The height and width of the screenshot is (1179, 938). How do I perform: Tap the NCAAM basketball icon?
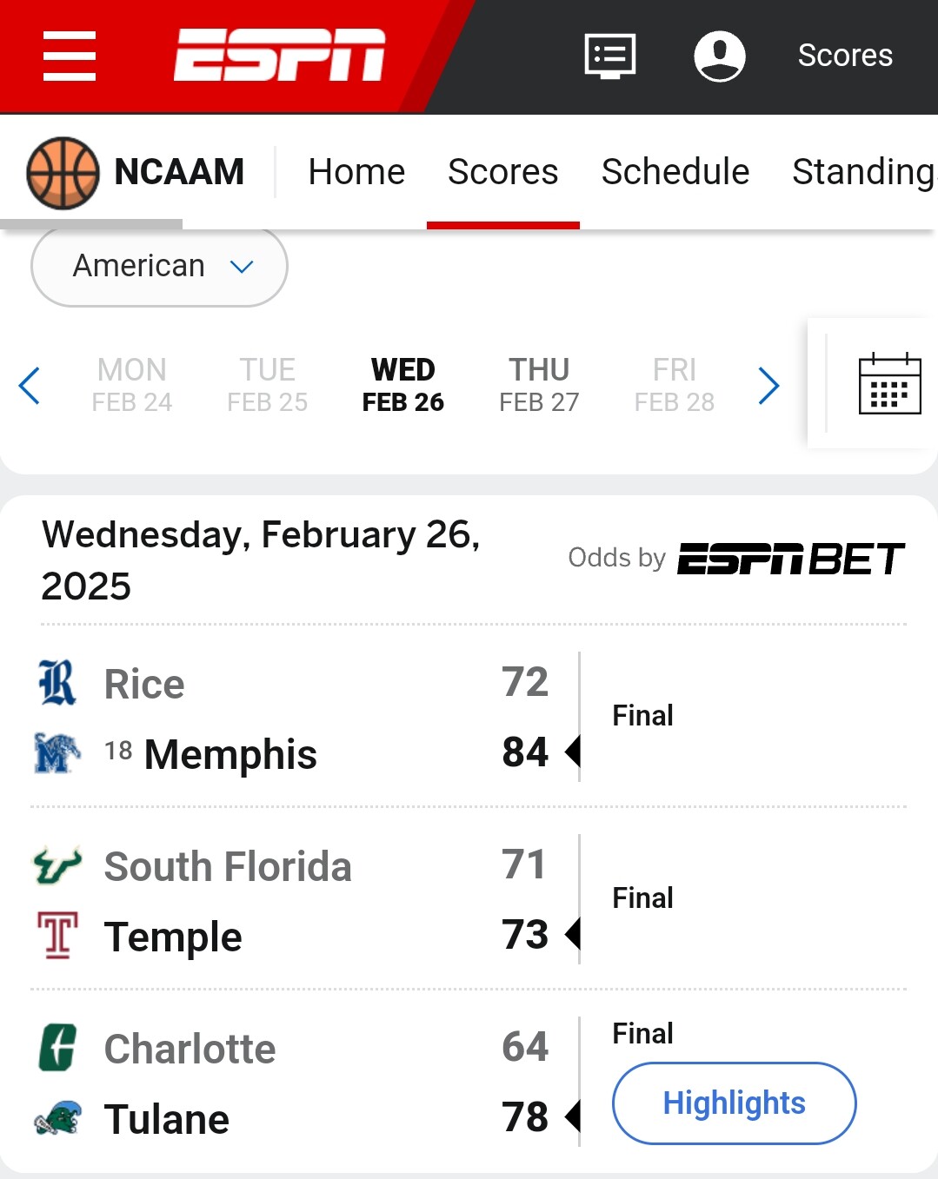(63, 173)
